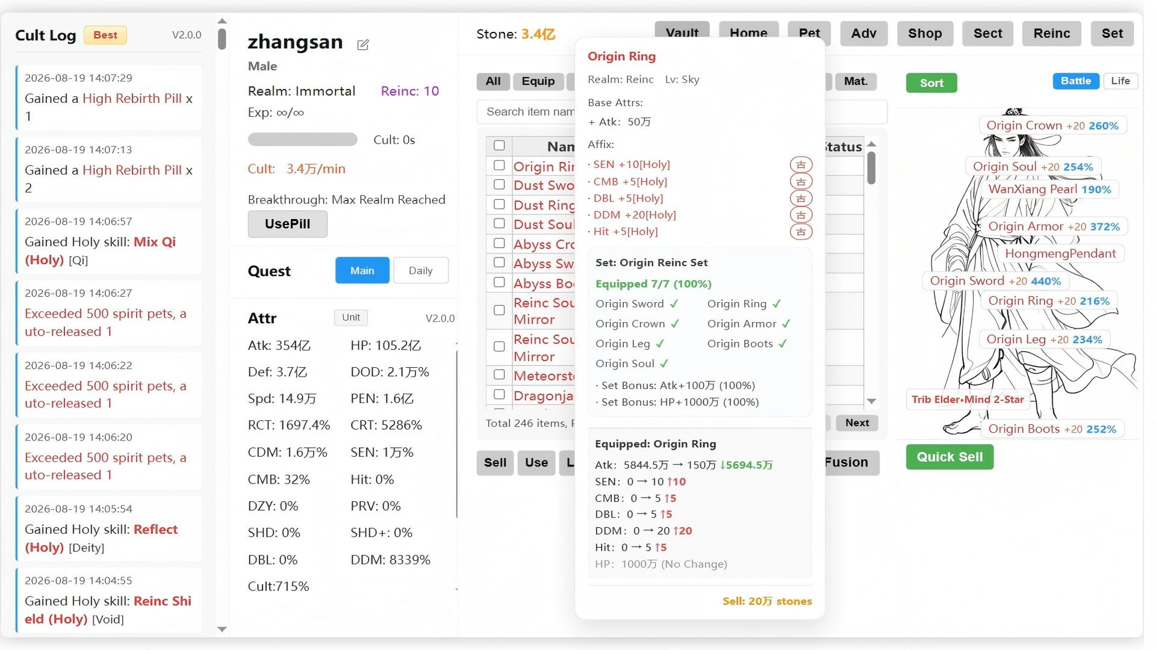Screen dimensions: 1156x650
Task: Switch quest view to Daily
Action: tap(420, 271)
